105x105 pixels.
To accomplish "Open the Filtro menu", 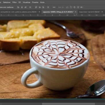I will (x=14, y=2).
